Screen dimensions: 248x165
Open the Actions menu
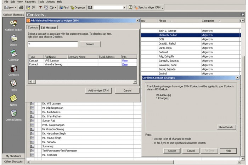50,2
